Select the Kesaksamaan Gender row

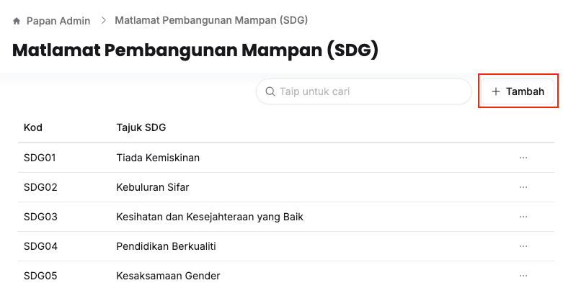point(168,276)
